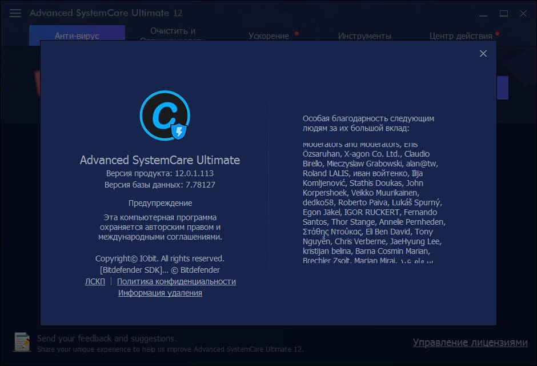Viewport: 537px width, 366px height.
Task: Click the Share your unique experience line
Action: tap(170, 349)
